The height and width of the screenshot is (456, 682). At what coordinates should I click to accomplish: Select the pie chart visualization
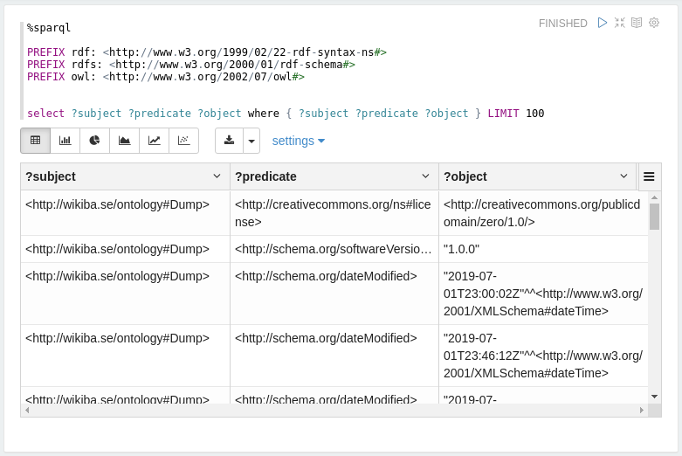coord(95,141)
